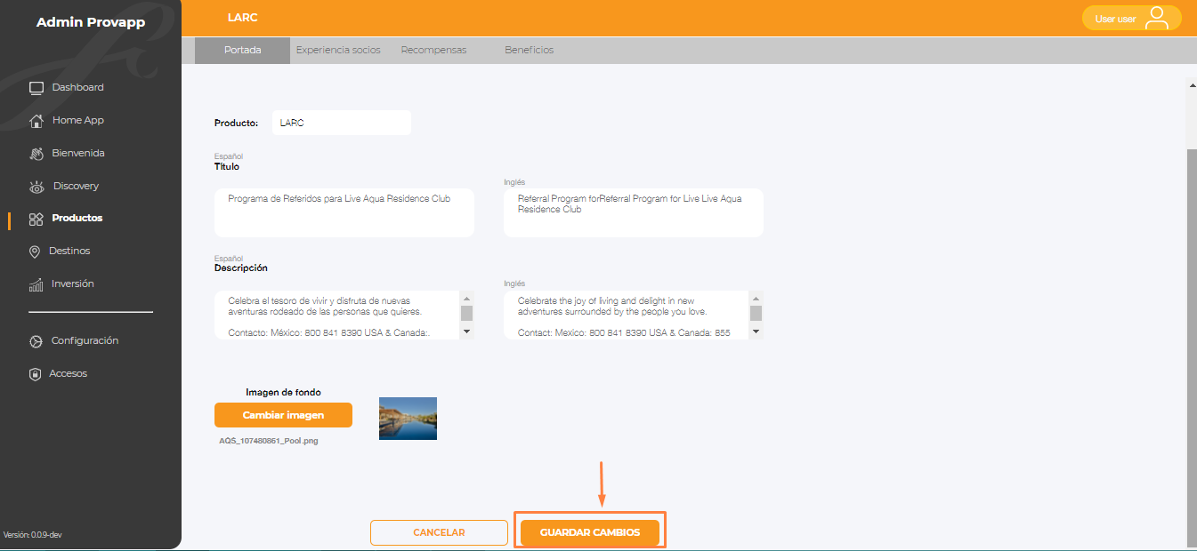Image resolution: width=1197 pixels, height=551 pixels.
Task: Click the user profile avatar icon
Action: pyautogui.click(x=1156, y=19)
